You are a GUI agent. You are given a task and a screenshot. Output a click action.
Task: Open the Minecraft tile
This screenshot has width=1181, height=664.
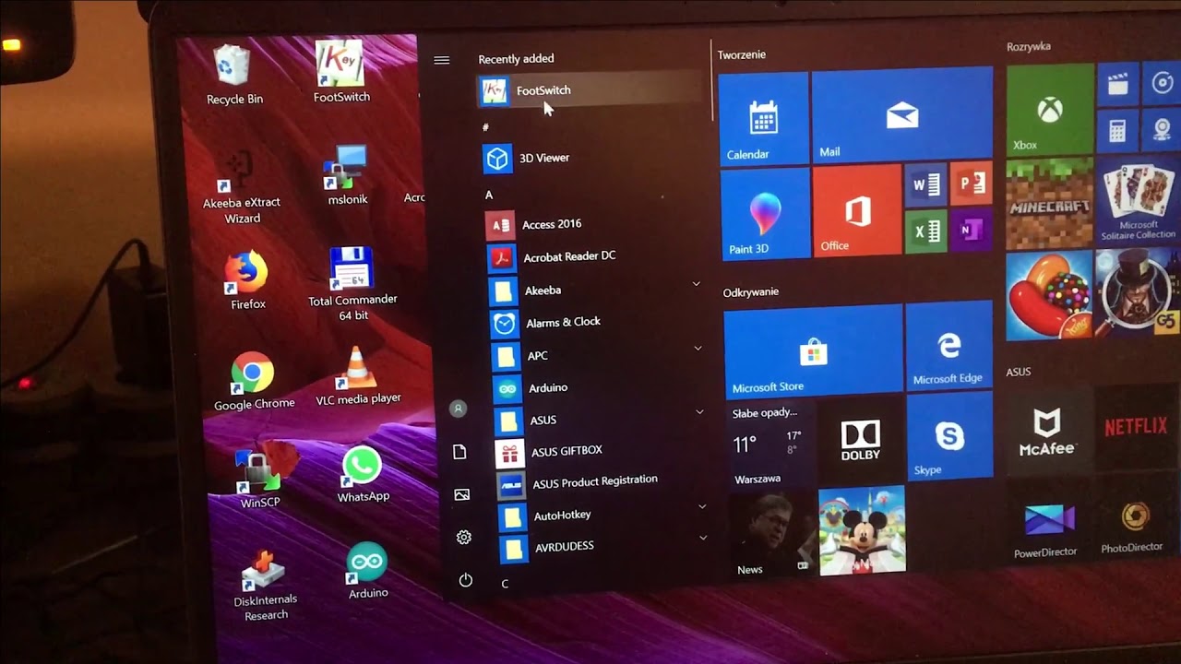(x=1049, y=203)
